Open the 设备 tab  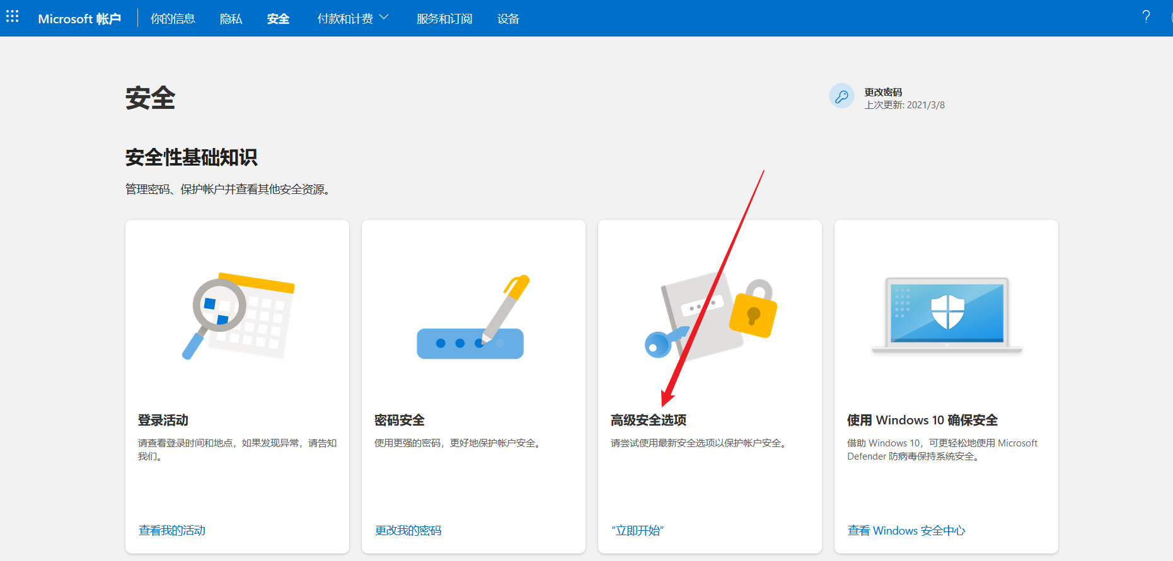coord(508,19)
